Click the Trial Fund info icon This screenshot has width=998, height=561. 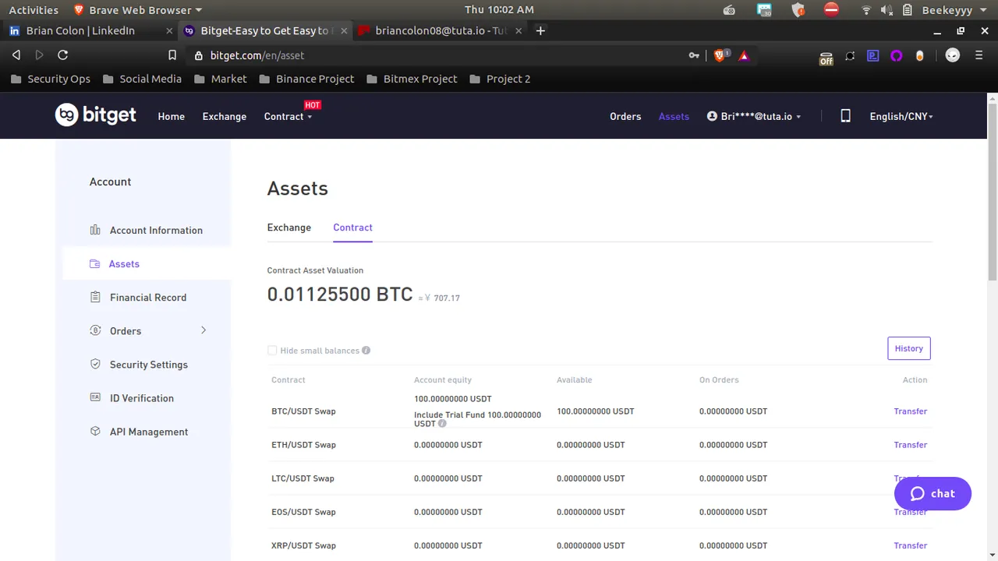coord(442,424)
